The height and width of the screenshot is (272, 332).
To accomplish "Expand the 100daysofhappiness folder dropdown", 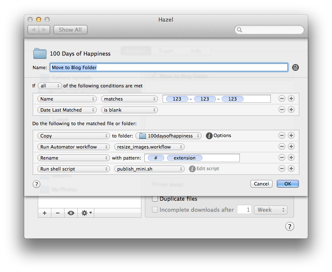I will click(169, 136).
